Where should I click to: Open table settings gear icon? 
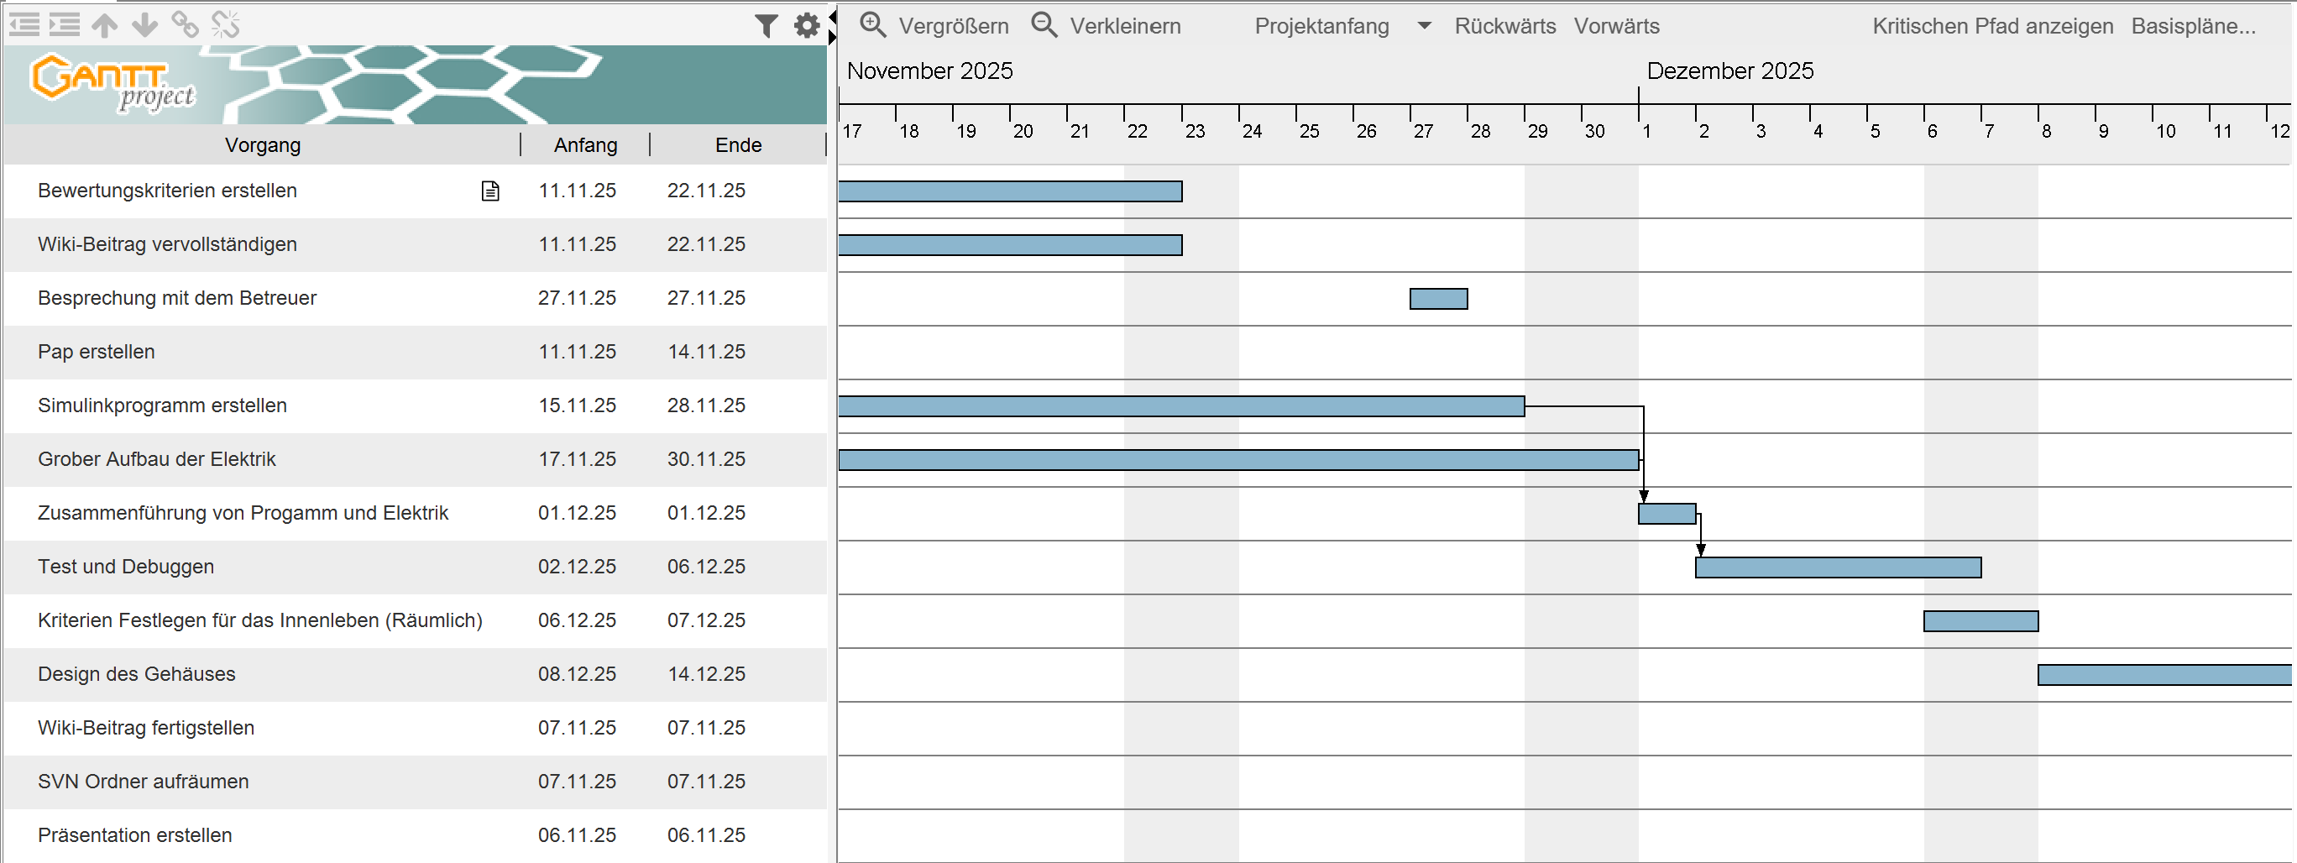point(806,26)
